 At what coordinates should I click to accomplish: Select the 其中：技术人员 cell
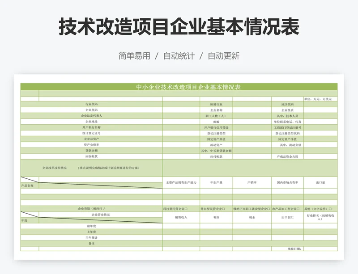(287, 116)
